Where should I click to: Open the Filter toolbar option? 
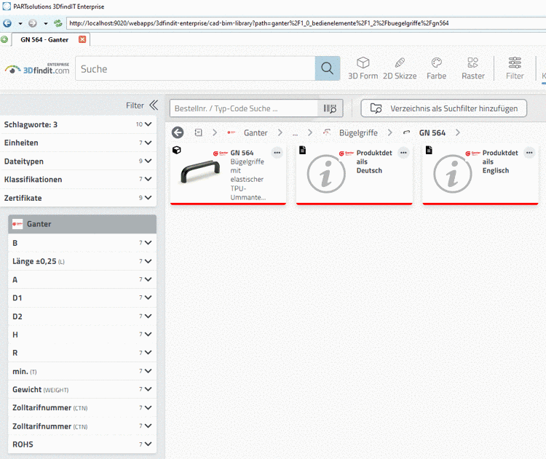click(x=515, y=68)
